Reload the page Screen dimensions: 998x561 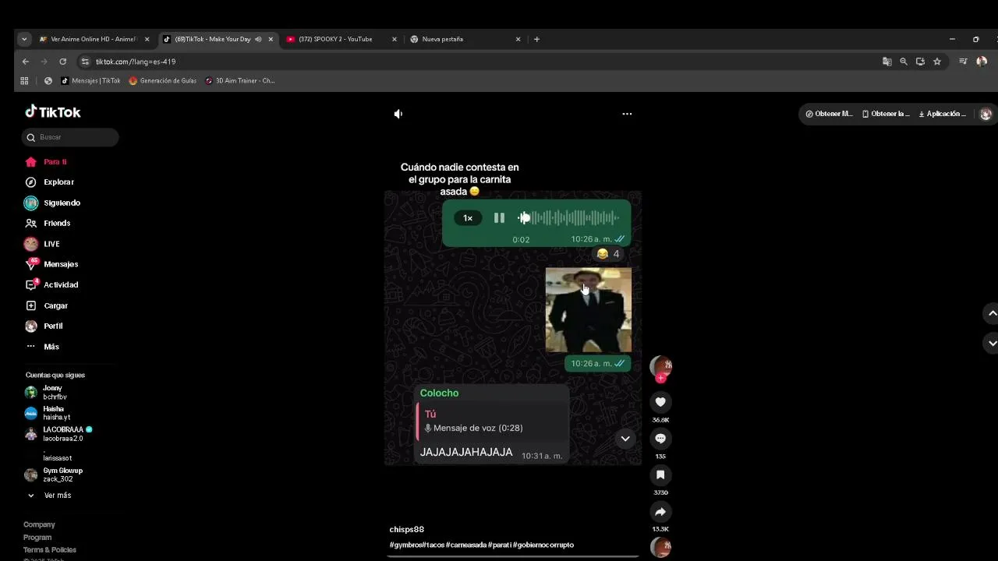point(63,62)
